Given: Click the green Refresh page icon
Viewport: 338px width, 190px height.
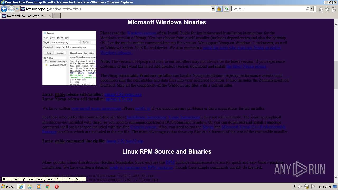Looking at the screenshot, I should [227, 9].
